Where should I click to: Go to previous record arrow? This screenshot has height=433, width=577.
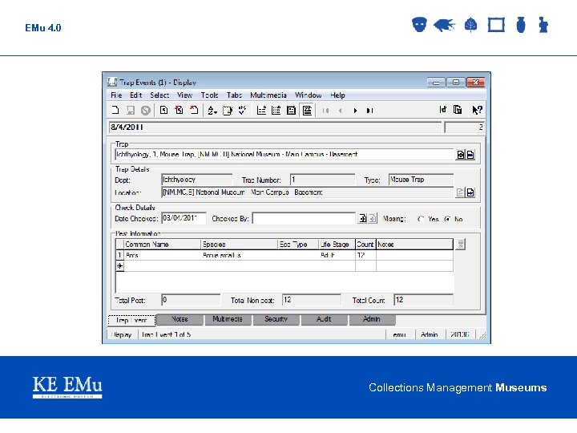click(x=340, y=111)
